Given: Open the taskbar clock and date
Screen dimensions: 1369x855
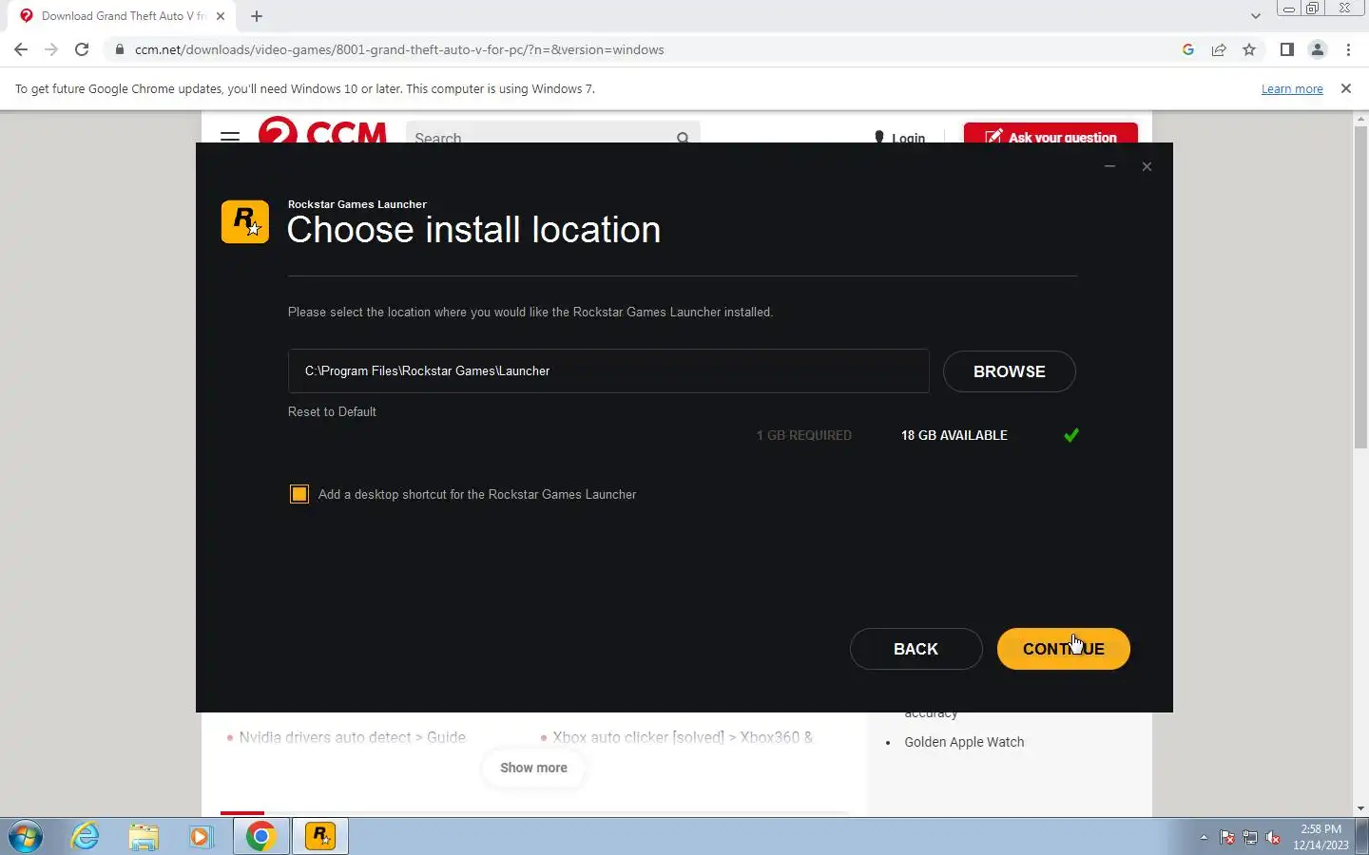Looking at the screenshot, I should point(1321,837).
